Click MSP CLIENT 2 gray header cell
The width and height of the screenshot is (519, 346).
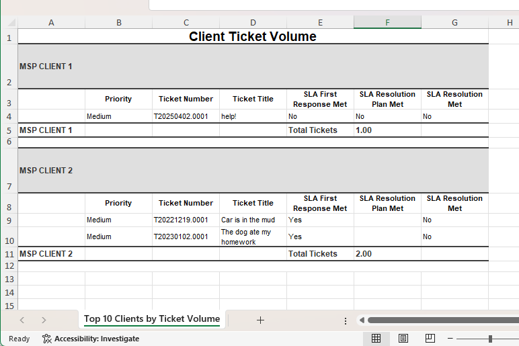pyautogui.click(x=253, y=171)
